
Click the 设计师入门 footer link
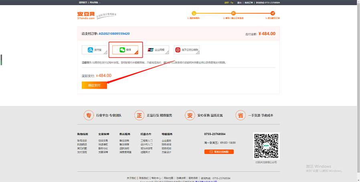click(x=146, y=145)
